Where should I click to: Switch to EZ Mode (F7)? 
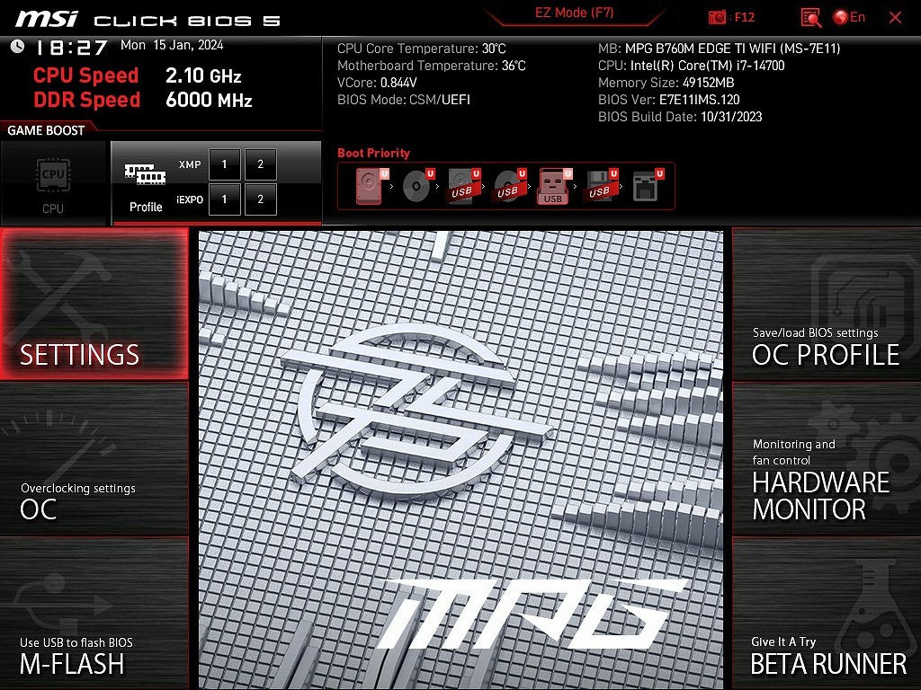click(x=574, y=13)
